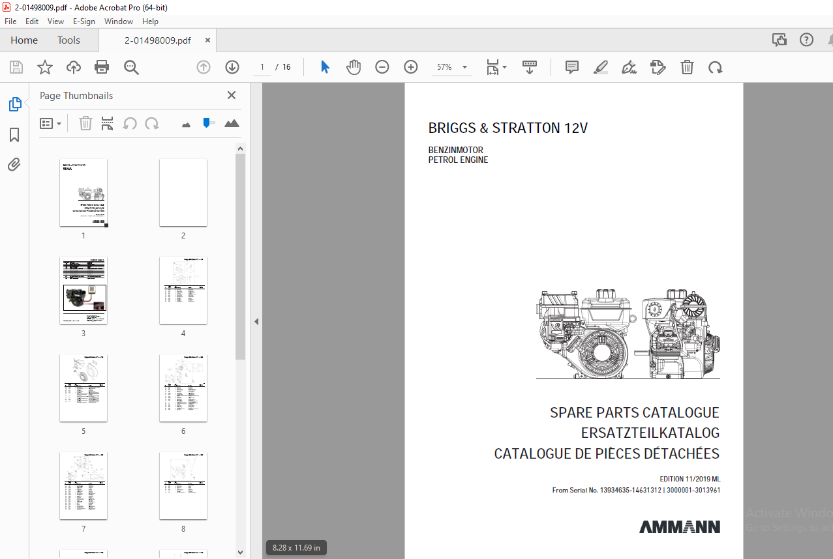Expand fit page options dropdown arrow
Image resolution: width=833 pixels, height=559 pixels.
click(x=504, y=67)
